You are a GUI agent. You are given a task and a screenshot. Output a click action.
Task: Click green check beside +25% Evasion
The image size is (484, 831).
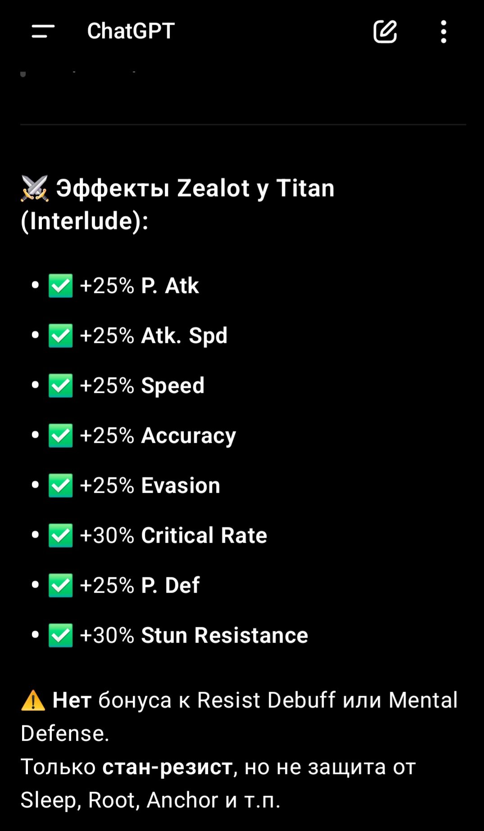(60, 486)
